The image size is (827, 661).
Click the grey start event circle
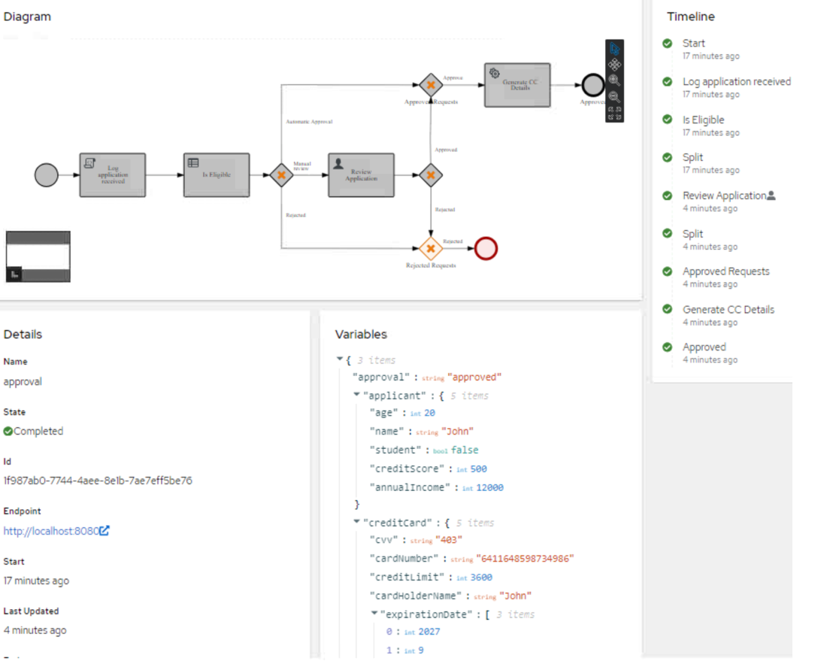point(47,175)
